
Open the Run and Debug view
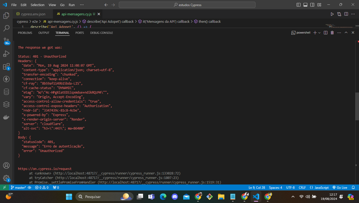coord(6,54)
